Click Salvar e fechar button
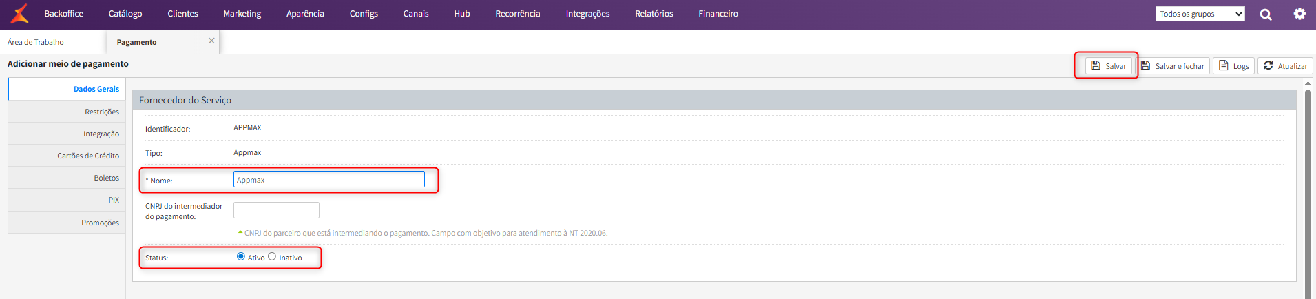 click(1173, 65)
